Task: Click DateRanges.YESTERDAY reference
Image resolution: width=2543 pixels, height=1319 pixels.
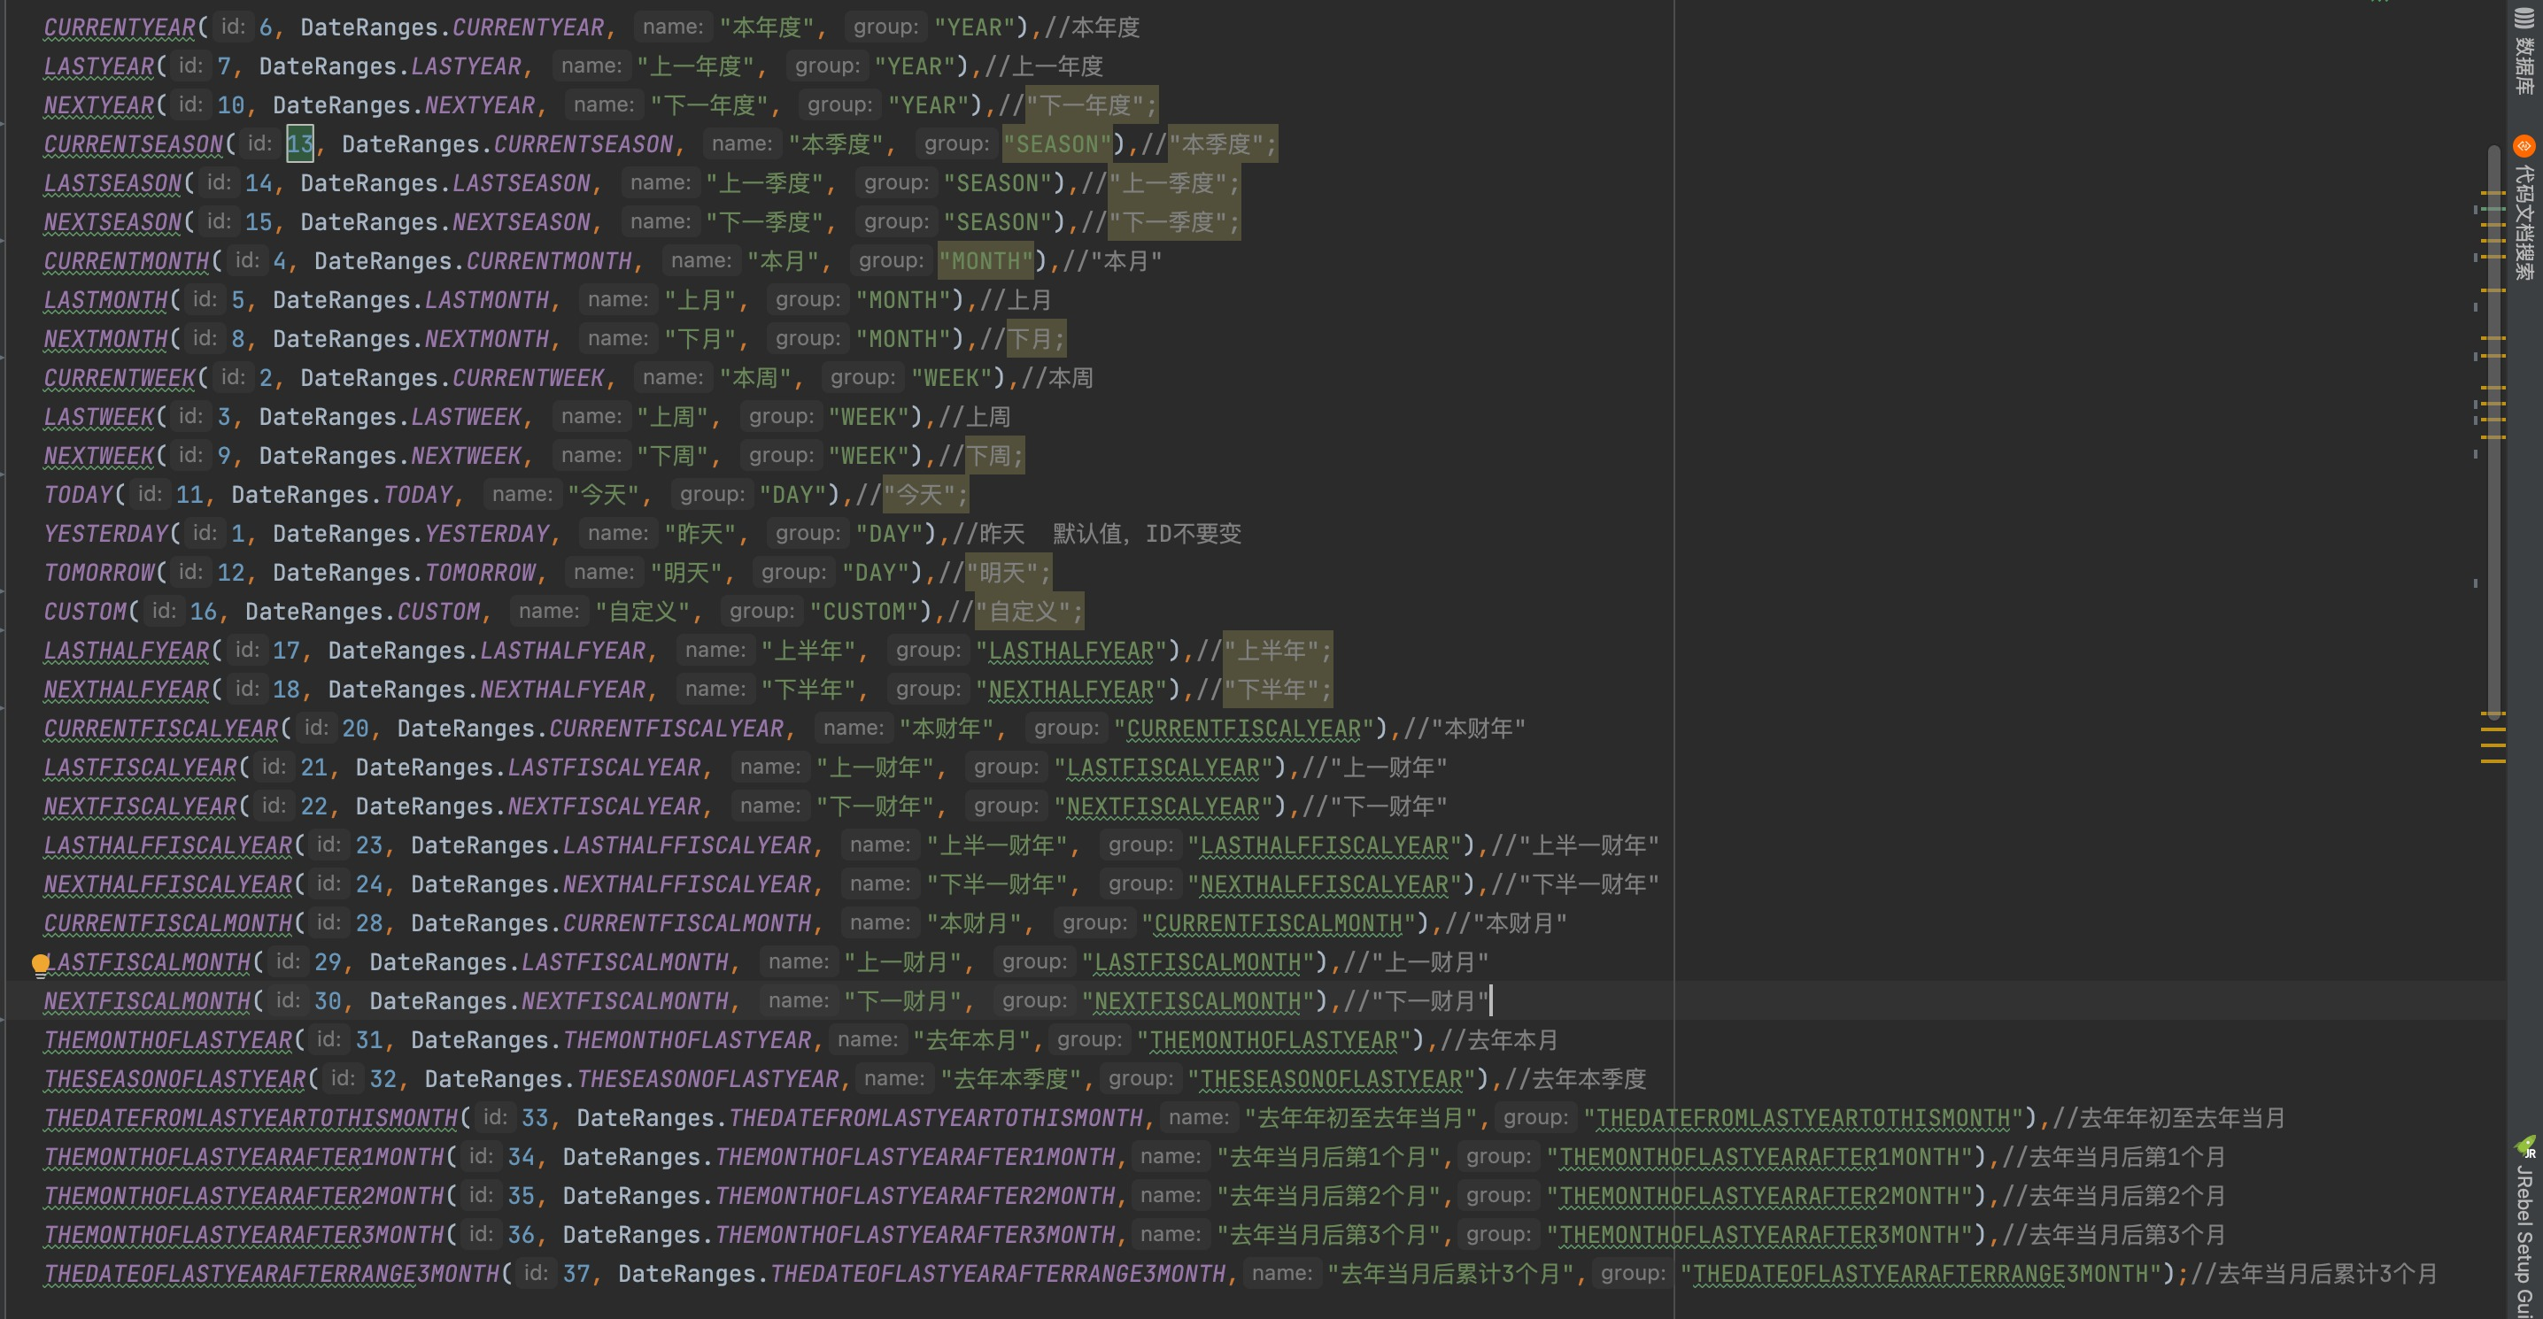Action: pos(411,534)
